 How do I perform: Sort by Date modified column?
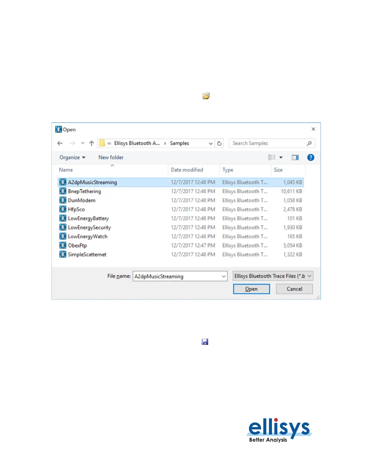pos(187,170)
